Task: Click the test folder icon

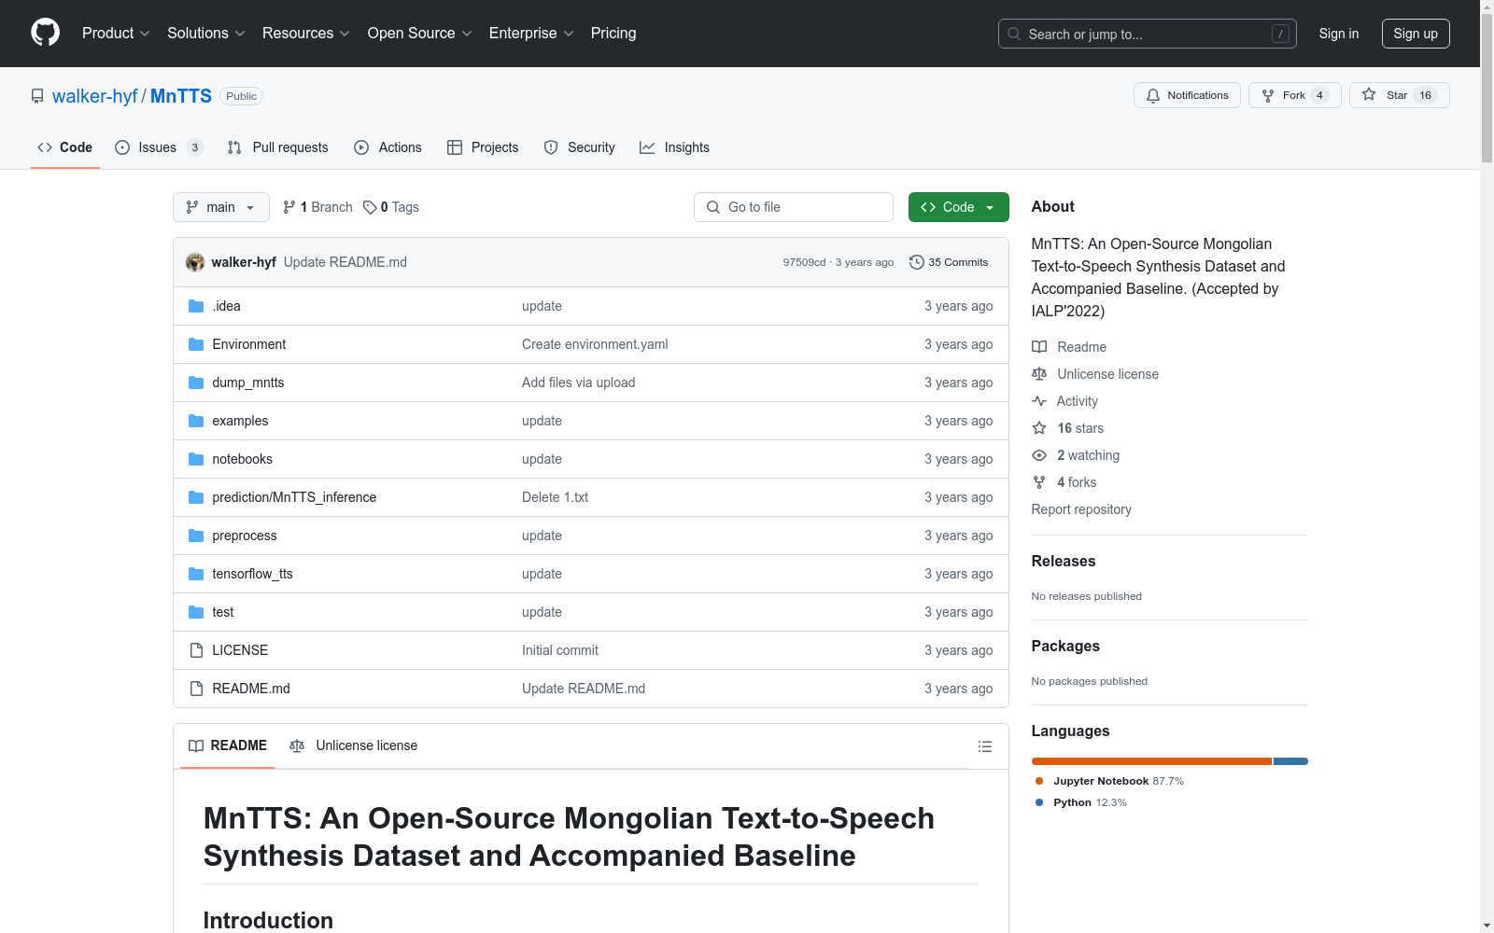Action: click(x=196, y=612)
